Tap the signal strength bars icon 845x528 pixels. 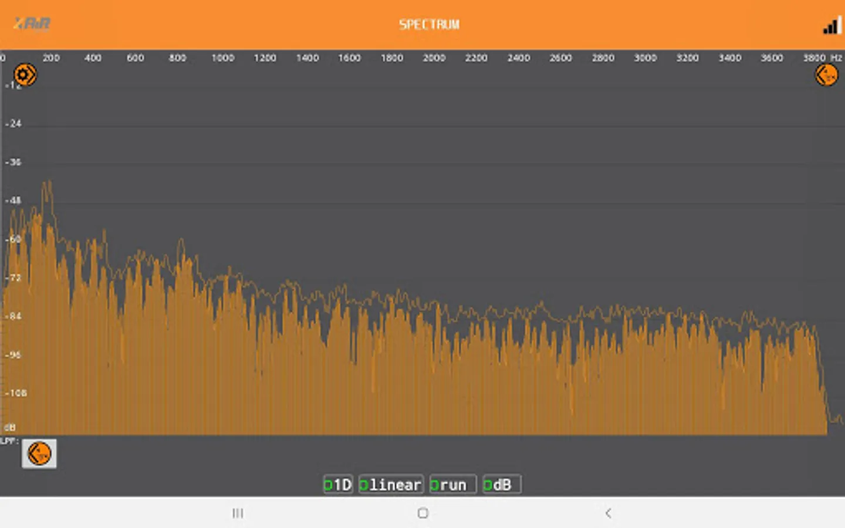pyautogui.click(x=833, y=26)
